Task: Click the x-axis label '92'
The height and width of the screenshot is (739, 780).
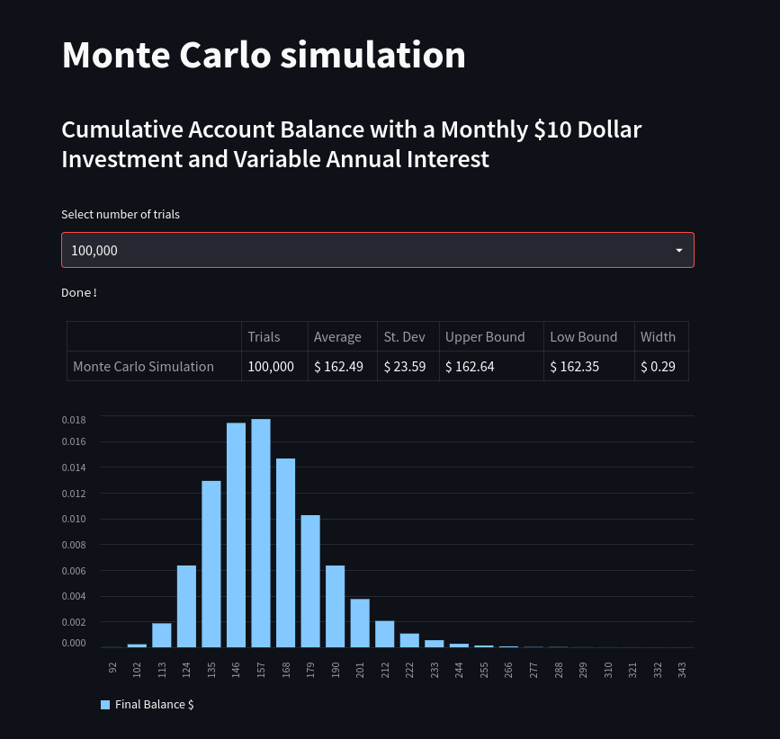Action: coord(112,667)
